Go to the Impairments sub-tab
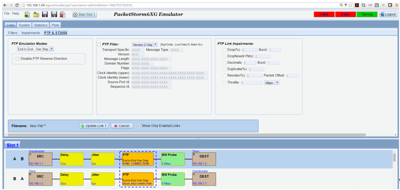Screen dimensions: 400x190 31,33
